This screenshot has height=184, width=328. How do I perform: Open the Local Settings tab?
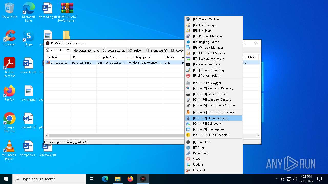coord(114,51)
